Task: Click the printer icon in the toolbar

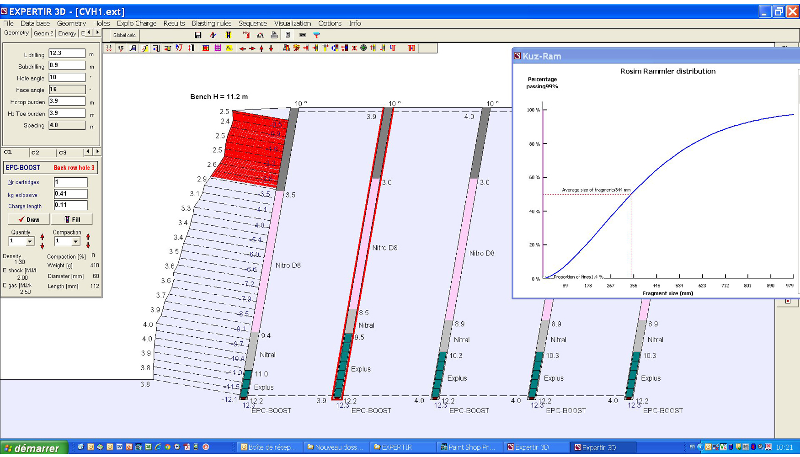Action: click(x=274, y=35)
